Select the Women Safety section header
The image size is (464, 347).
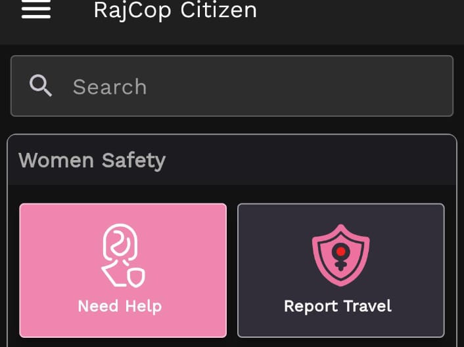click(92, 161)
